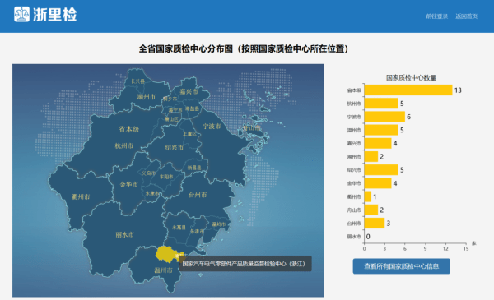Click the 湖州市 bar in chart
The height and width of the screenshot is (300, 494).
click(x=371, y=157)
